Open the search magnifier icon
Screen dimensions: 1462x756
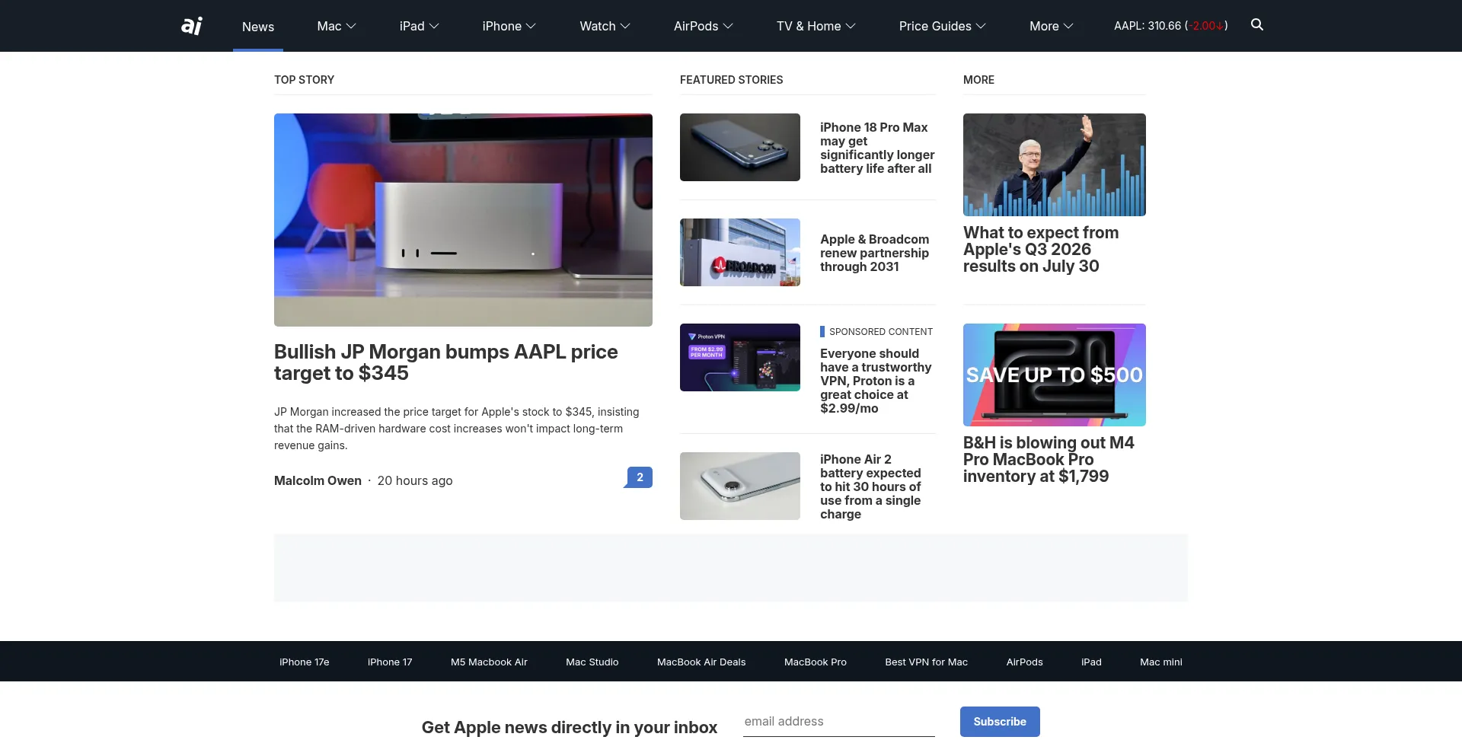[x=1257, y=25]
